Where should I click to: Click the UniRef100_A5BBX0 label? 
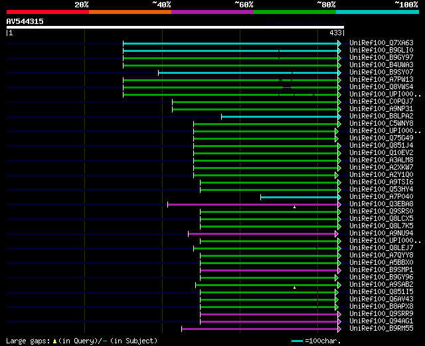click(x=381, y=263)
